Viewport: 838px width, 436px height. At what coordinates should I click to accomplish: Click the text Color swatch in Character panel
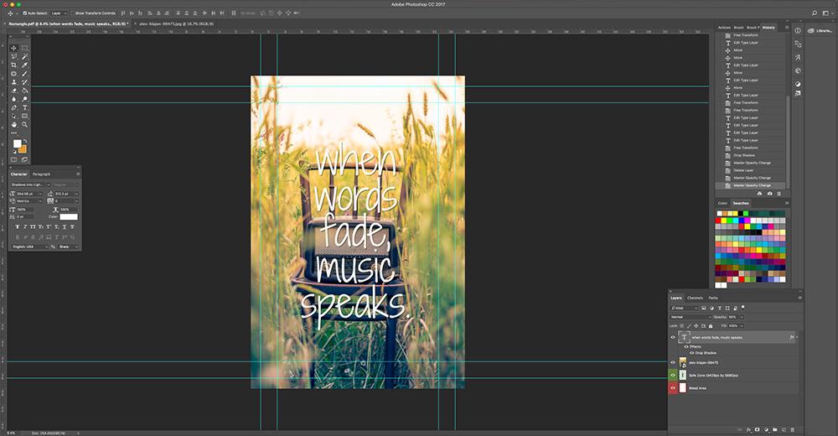tap(68, 217)
